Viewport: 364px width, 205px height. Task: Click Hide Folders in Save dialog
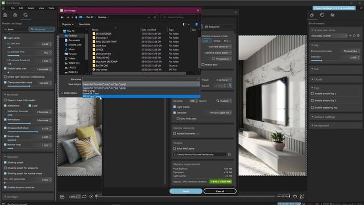[x=69, y=93]
